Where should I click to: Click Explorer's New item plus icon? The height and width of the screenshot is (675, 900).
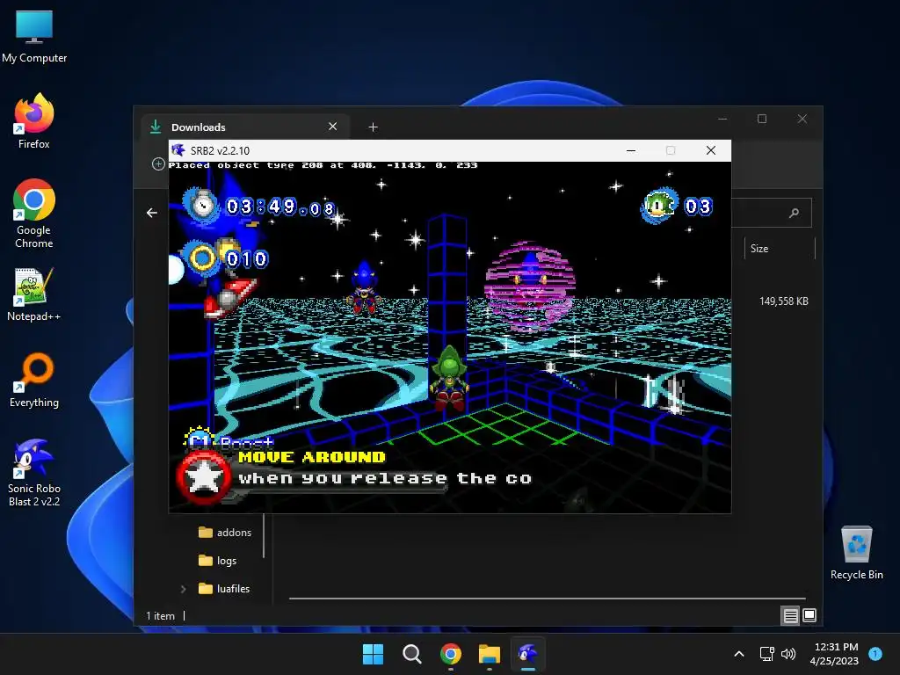click(158, 164)
